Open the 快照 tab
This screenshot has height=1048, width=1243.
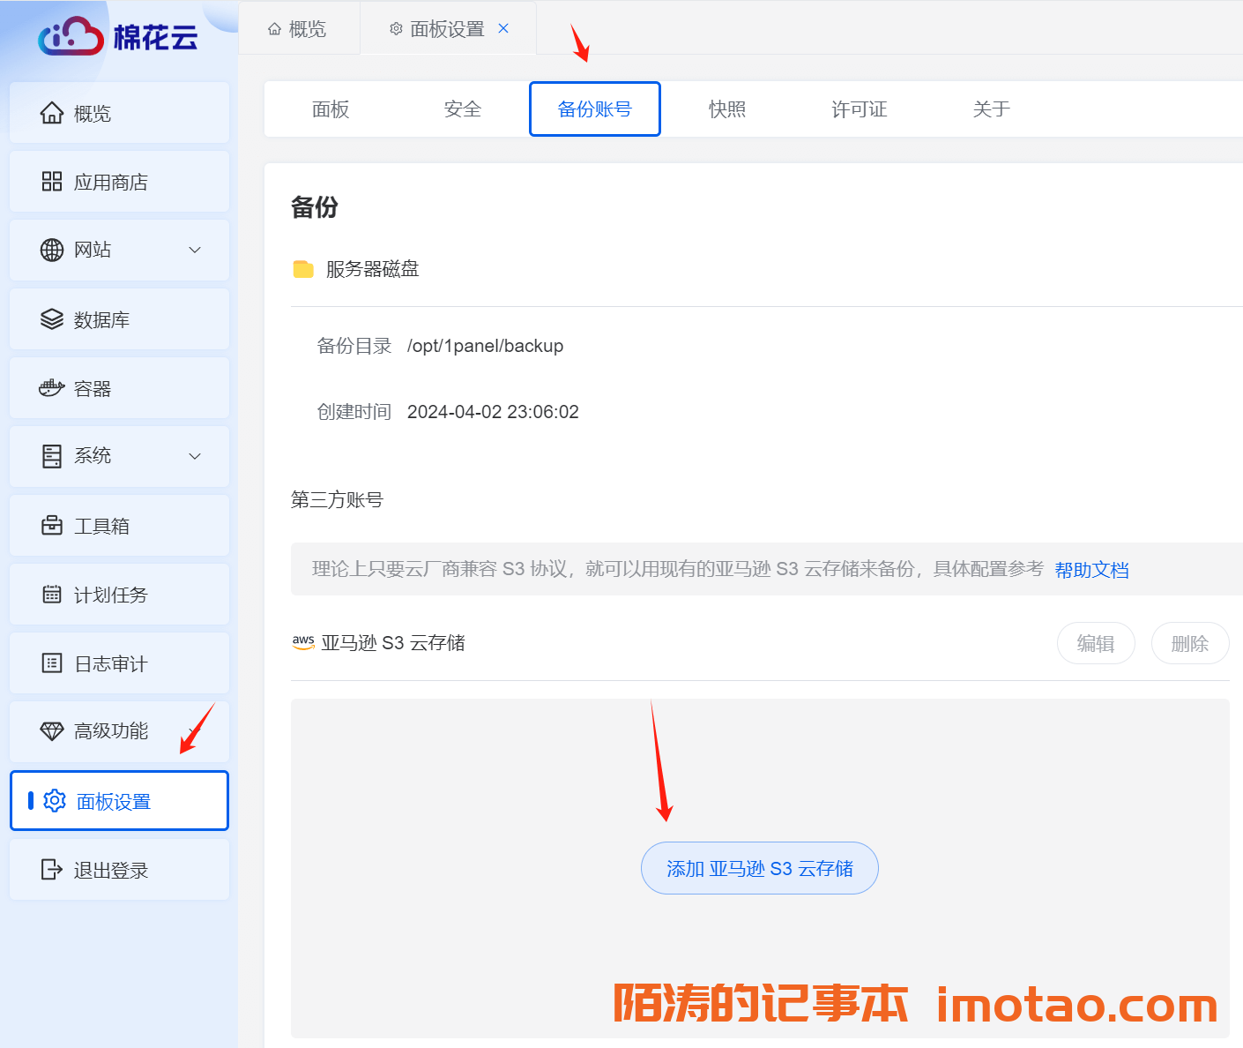click(727, 109)
